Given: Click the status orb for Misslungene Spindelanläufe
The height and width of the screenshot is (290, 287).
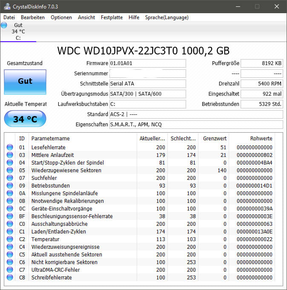Looking at the screenshot, I should 10,193.
